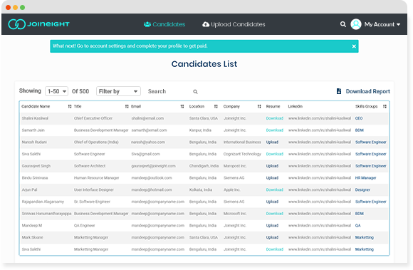Open the Designer skills group
The image size is (413, 270).
click(362, 189)
